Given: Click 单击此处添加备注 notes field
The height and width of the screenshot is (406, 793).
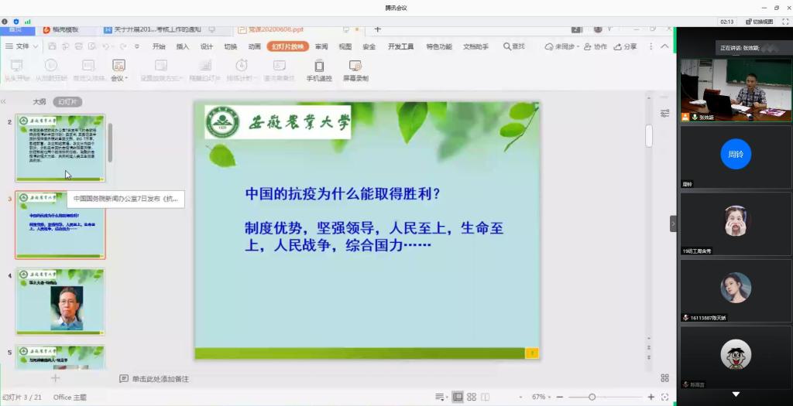Looking at the screenshot, I should (160, 379).
